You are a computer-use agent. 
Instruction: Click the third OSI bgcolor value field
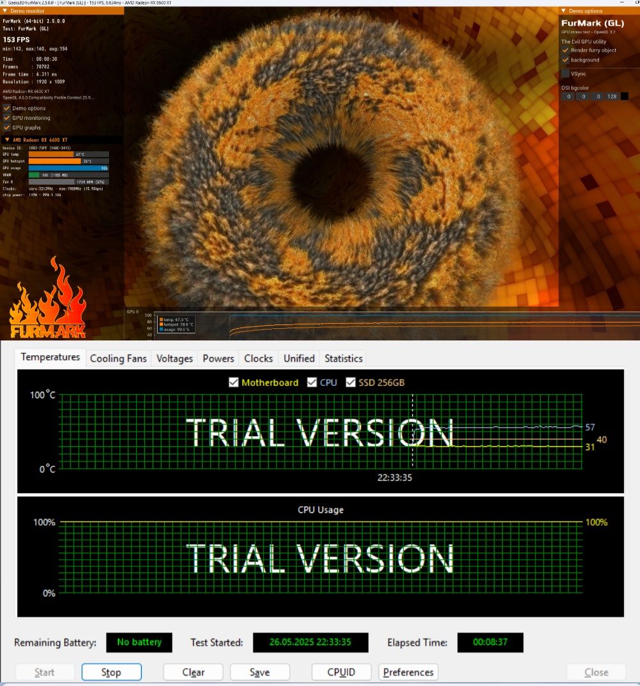tap(598, 96)
